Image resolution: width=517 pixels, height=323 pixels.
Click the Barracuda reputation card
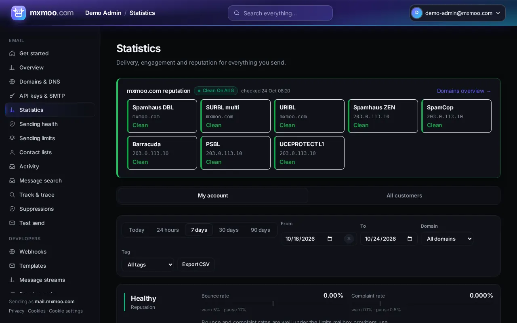point(162,153)
